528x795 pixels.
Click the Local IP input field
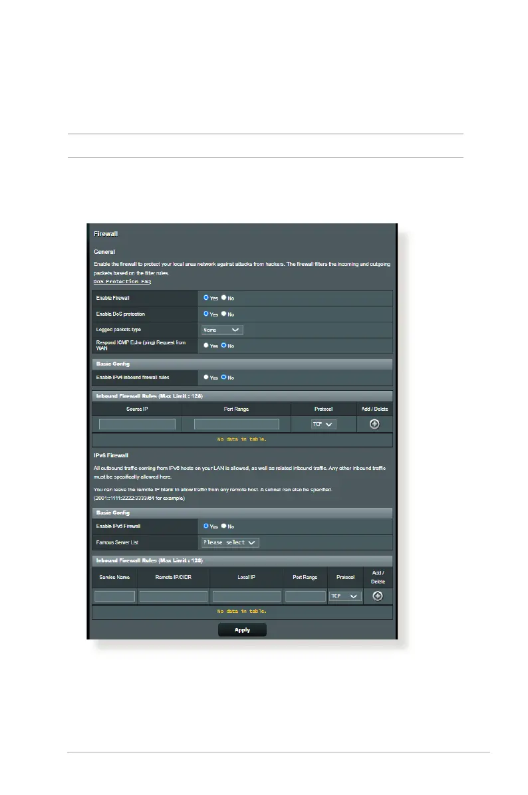[x=246, y=596]
